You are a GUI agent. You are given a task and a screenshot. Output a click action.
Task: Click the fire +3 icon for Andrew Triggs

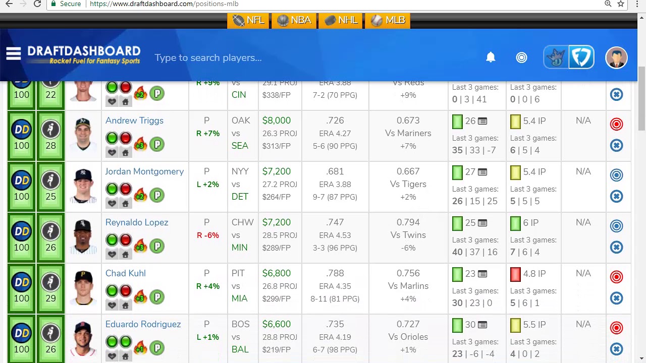141,144
